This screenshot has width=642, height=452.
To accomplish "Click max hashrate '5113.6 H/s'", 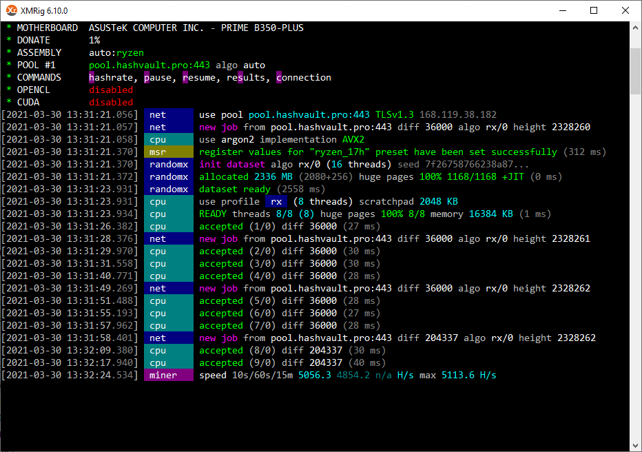I will (x=469, y=375).
